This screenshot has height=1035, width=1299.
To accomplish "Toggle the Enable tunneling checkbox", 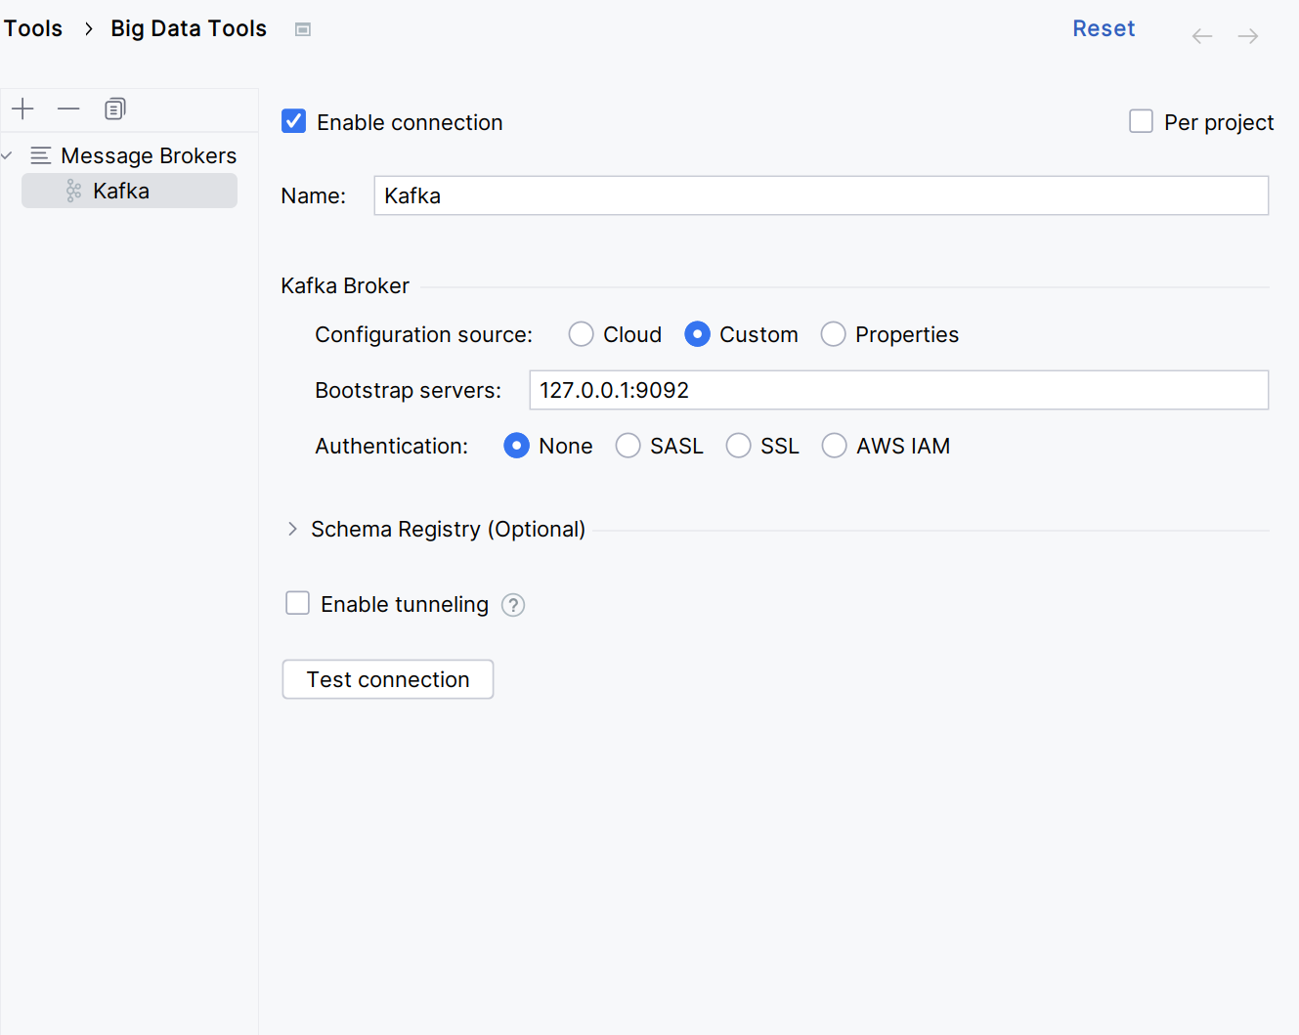I will (298, 603).
